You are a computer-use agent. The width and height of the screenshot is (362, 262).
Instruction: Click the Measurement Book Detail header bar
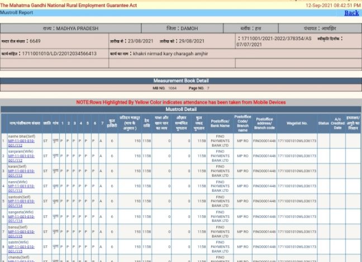[181, 81]
